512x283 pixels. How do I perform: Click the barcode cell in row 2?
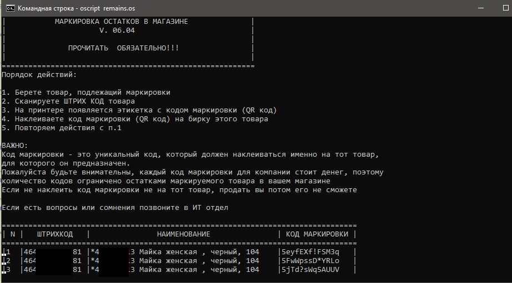coord(53,260)
